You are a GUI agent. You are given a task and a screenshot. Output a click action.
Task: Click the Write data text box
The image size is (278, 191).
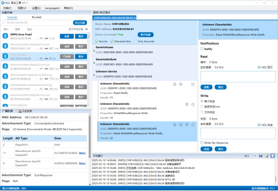coord(238,134)
